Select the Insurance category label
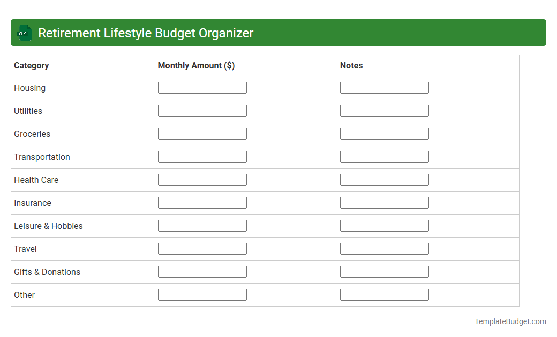 (x=33, y=203)
